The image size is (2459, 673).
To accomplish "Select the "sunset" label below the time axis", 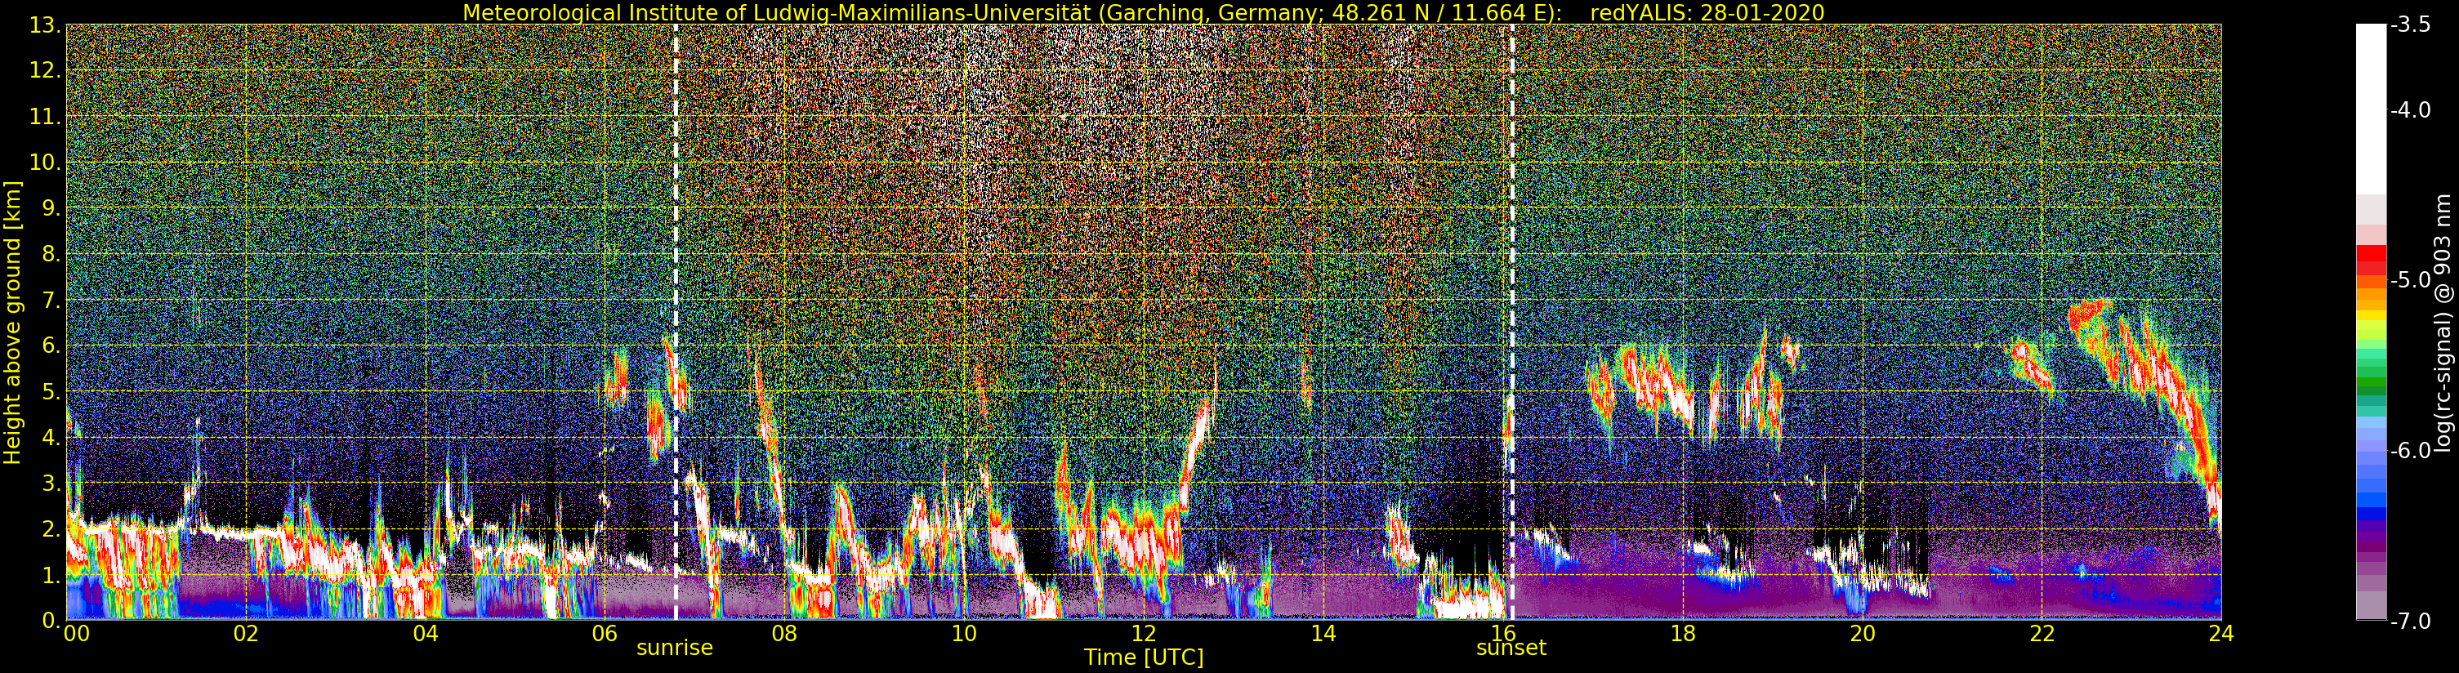I will click(1511, 648).
